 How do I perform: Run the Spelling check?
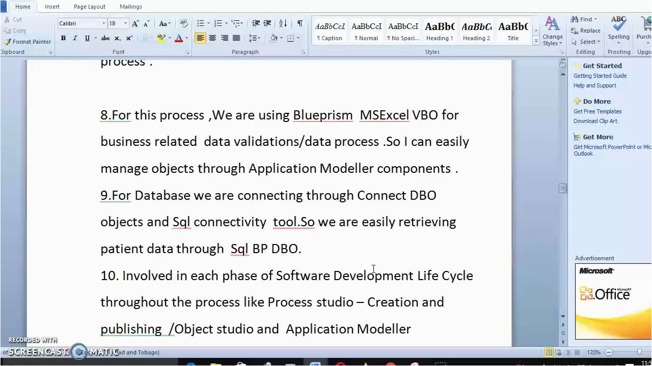pos(618,28)
